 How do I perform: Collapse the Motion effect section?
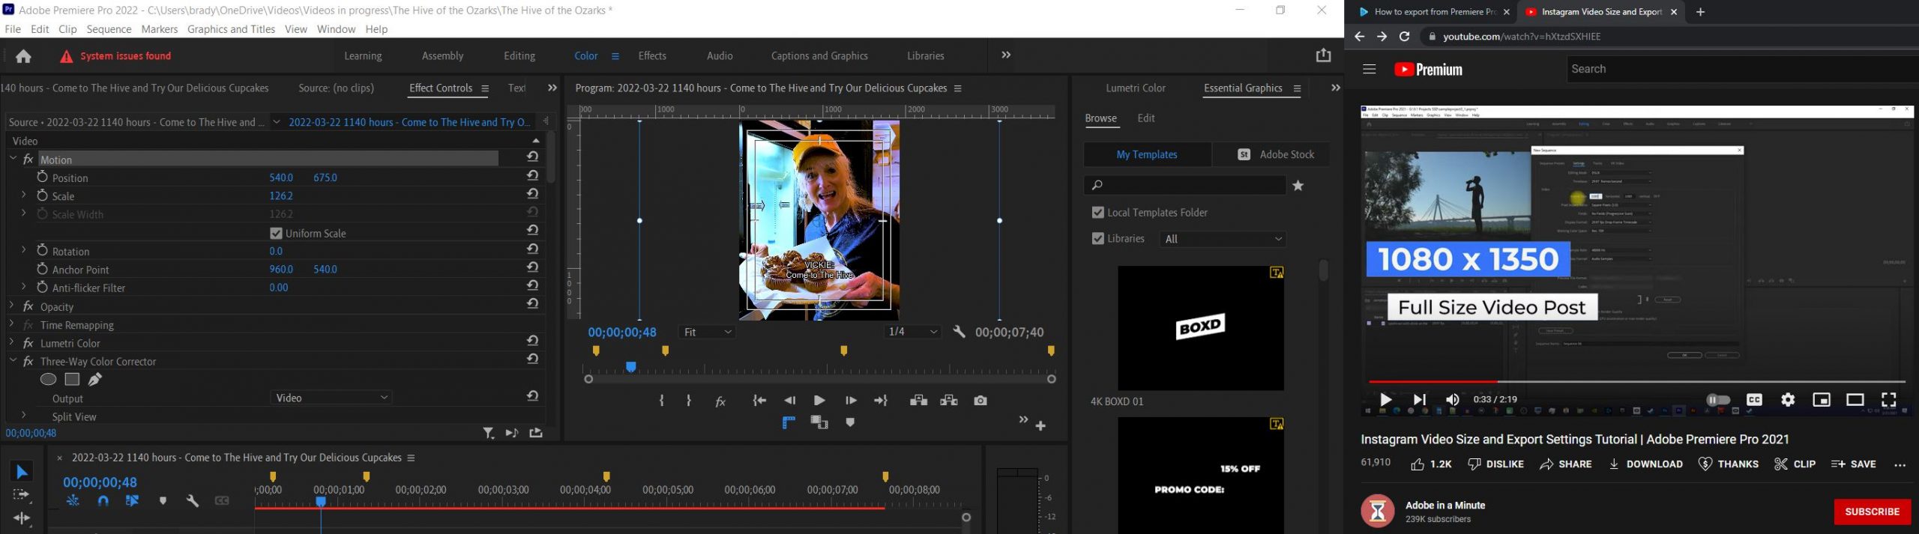tap(13, 158)
